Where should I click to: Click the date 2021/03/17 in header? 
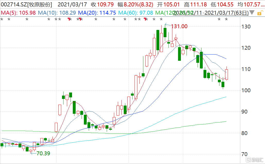tap(72, 5)
